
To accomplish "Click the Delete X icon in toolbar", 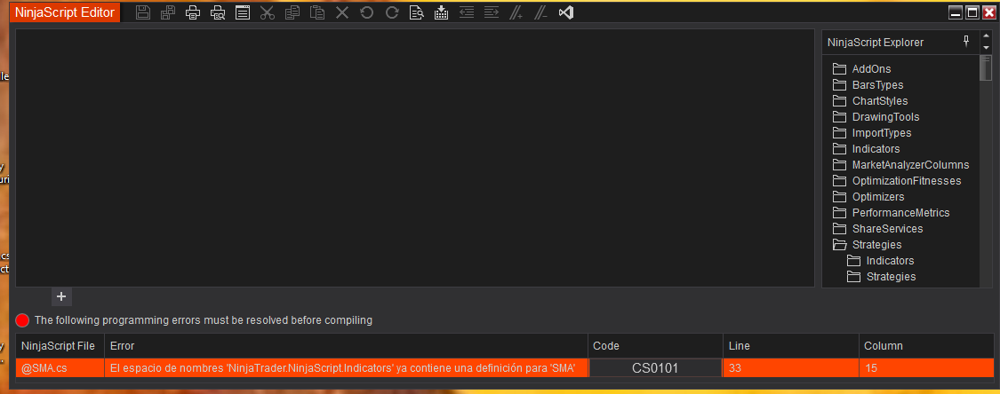I will point(342,12).
